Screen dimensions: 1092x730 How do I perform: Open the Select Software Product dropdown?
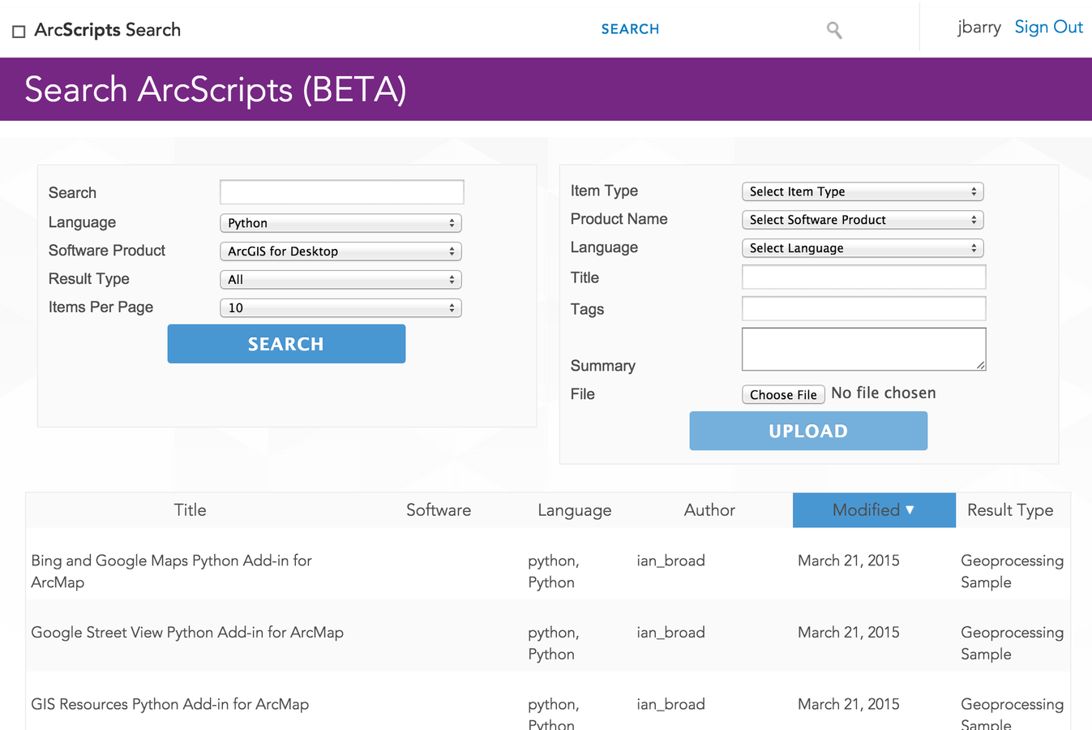(x=863, y=220)
